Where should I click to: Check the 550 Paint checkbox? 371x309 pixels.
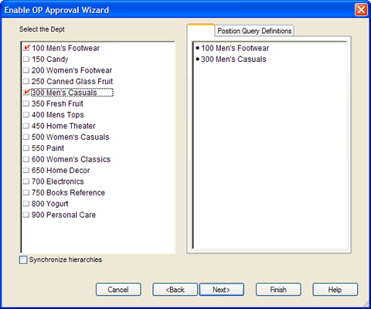(x=26, y=148)
